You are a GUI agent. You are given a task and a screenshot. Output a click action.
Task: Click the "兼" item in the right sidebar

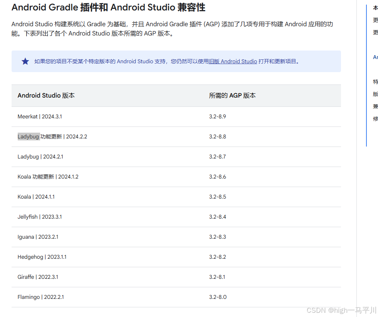click(374, 106)
